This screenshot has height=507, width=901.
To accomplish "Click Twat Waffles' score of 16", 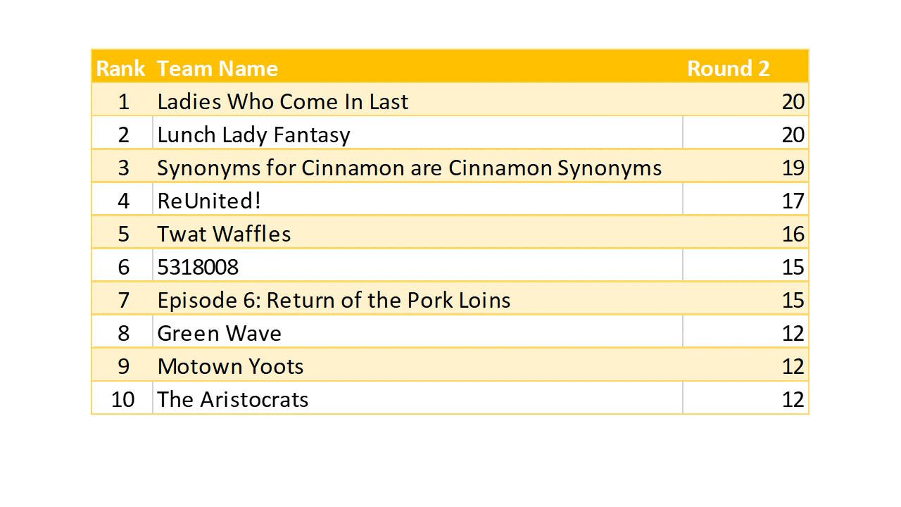I will [793, 234].
